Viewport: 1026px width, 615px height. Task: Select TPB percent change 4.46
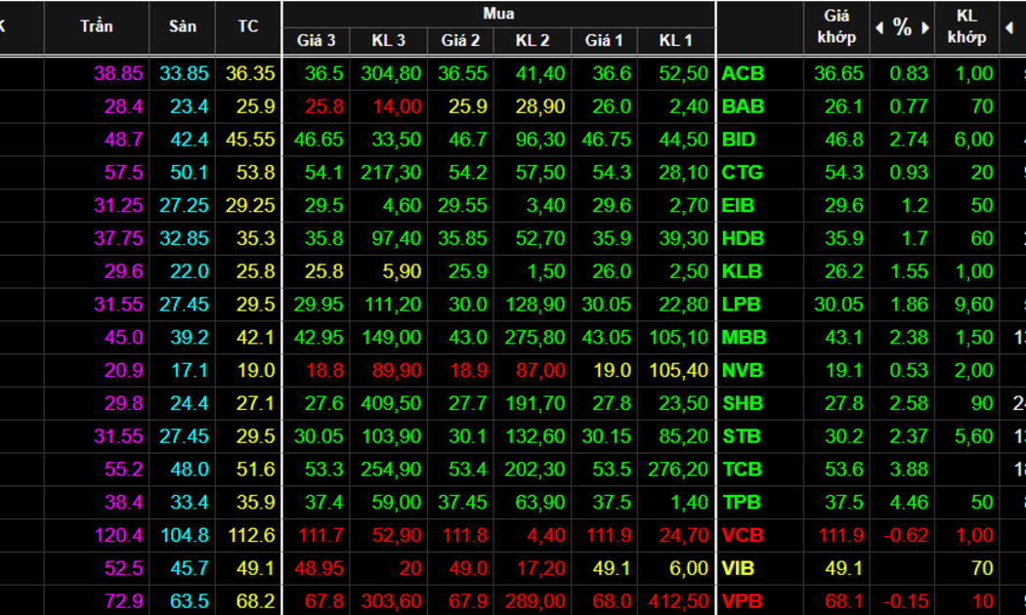pyautogui.click(x=908, y=502)
